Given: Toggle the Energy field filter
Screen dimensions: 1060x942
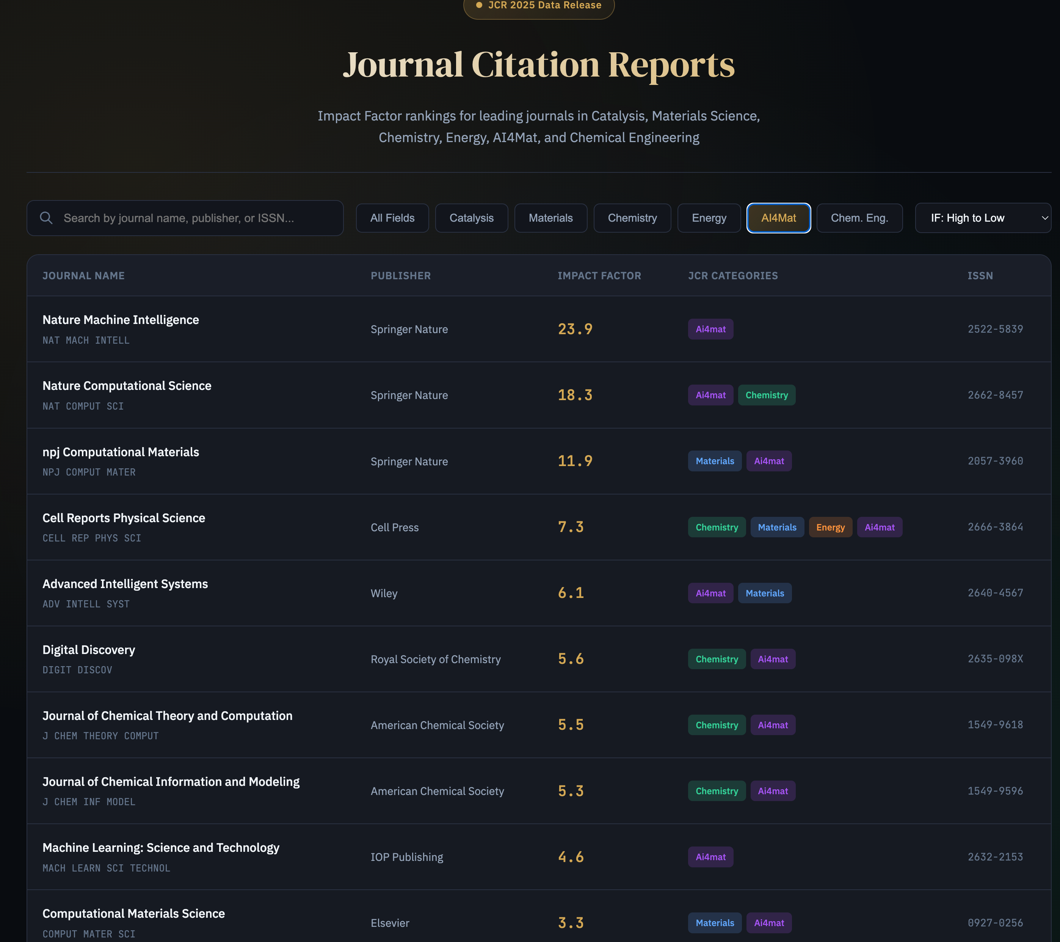Looking at the screenshot, I should pyautogui.click(x=709, y=218).
